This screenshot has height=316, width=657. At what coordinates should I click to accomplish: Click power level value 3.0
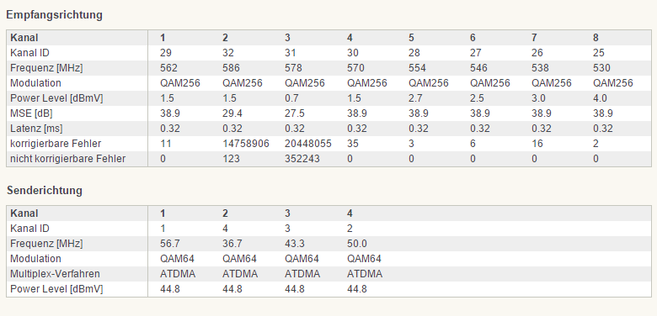[538, 98]
